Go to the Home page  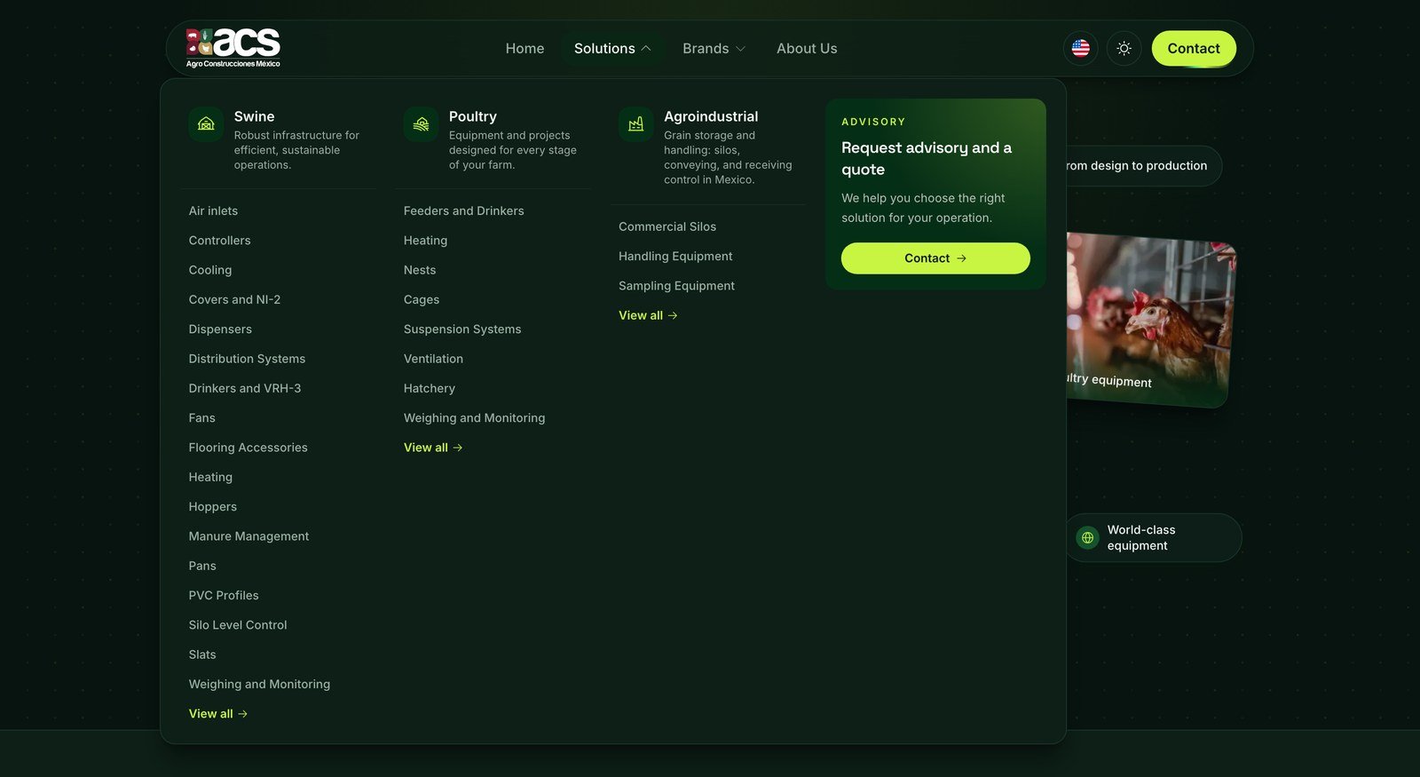click(525, 49)
